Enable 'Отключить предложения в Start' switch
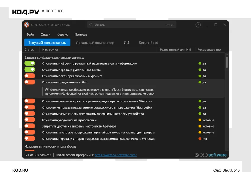The image size is (251, 179). click(30, 82)
